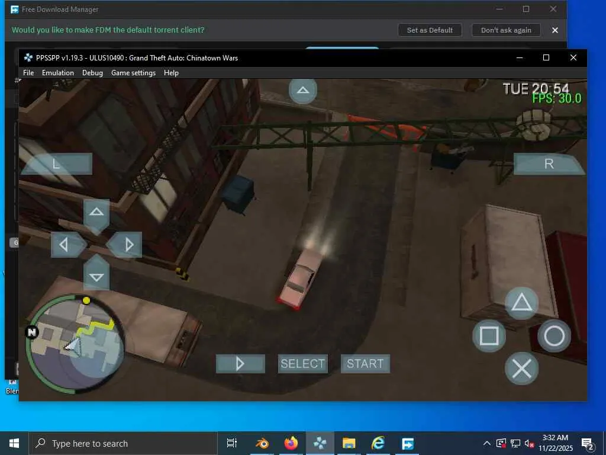Click the PPSSPP logo in title bar
This screenshot has width=606, height=455.
coord(28,57)
